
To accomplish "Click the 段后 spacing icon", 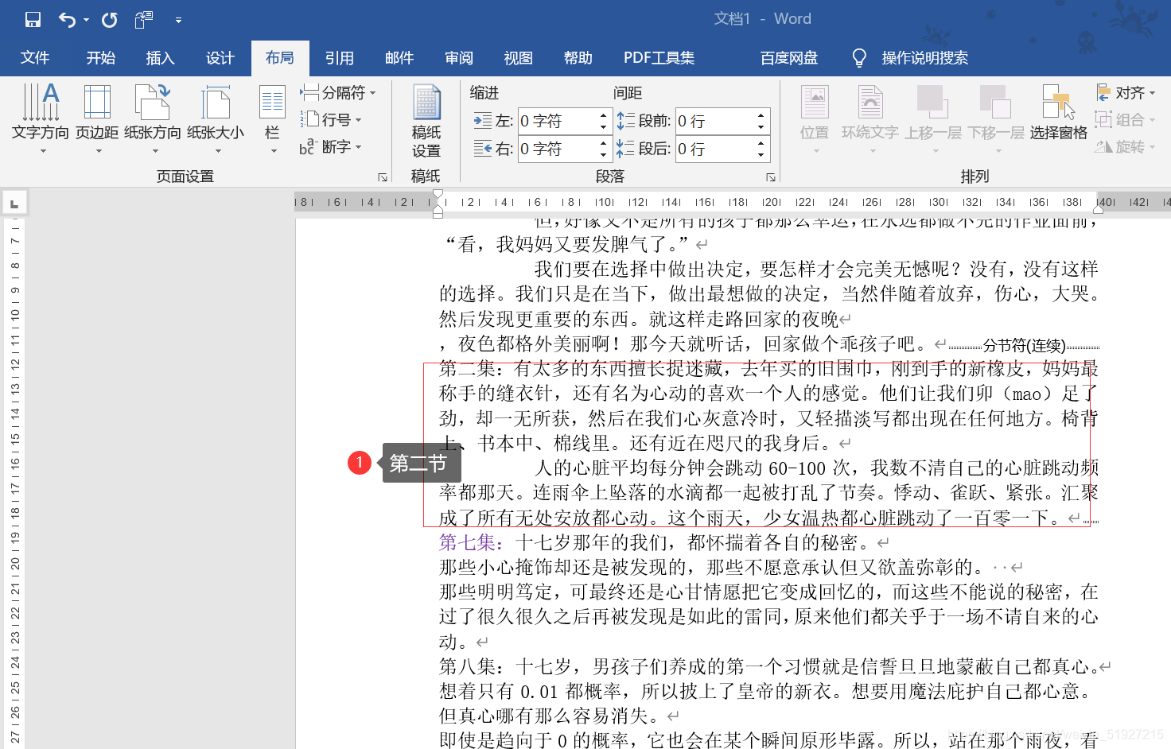I will pyautogui.click(x=626, y=149).
